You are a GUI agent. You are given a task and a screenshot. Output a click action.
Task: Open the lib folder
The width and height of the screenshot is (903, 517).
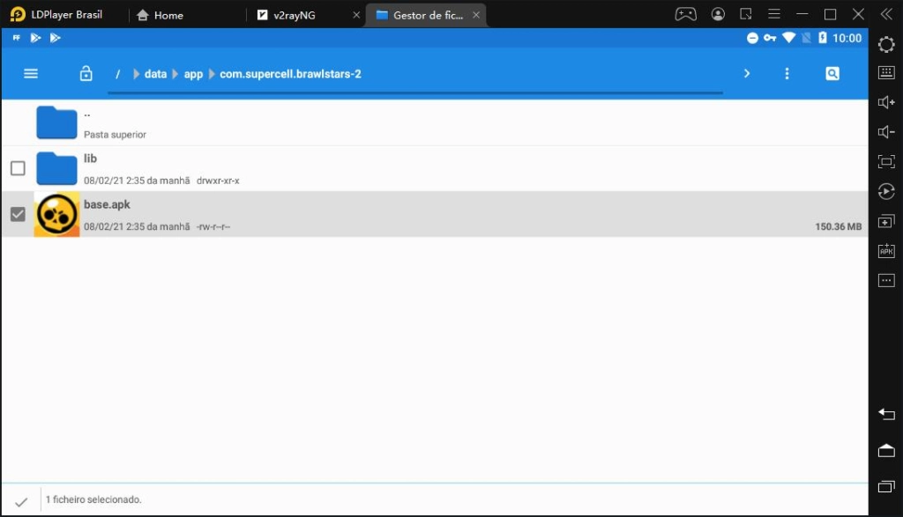57,168
